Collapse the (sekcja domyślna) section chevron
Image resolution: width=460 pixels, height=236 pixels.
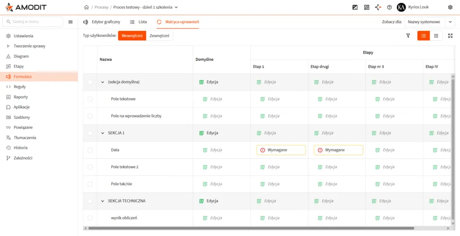pos(103,82)
